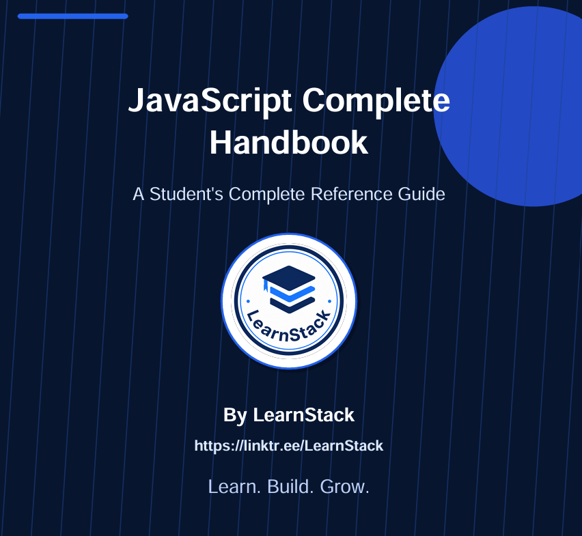582x536 pixels.
Task: Click the "Learn. Build. Grow." tagline
Action: coord(289,487)
